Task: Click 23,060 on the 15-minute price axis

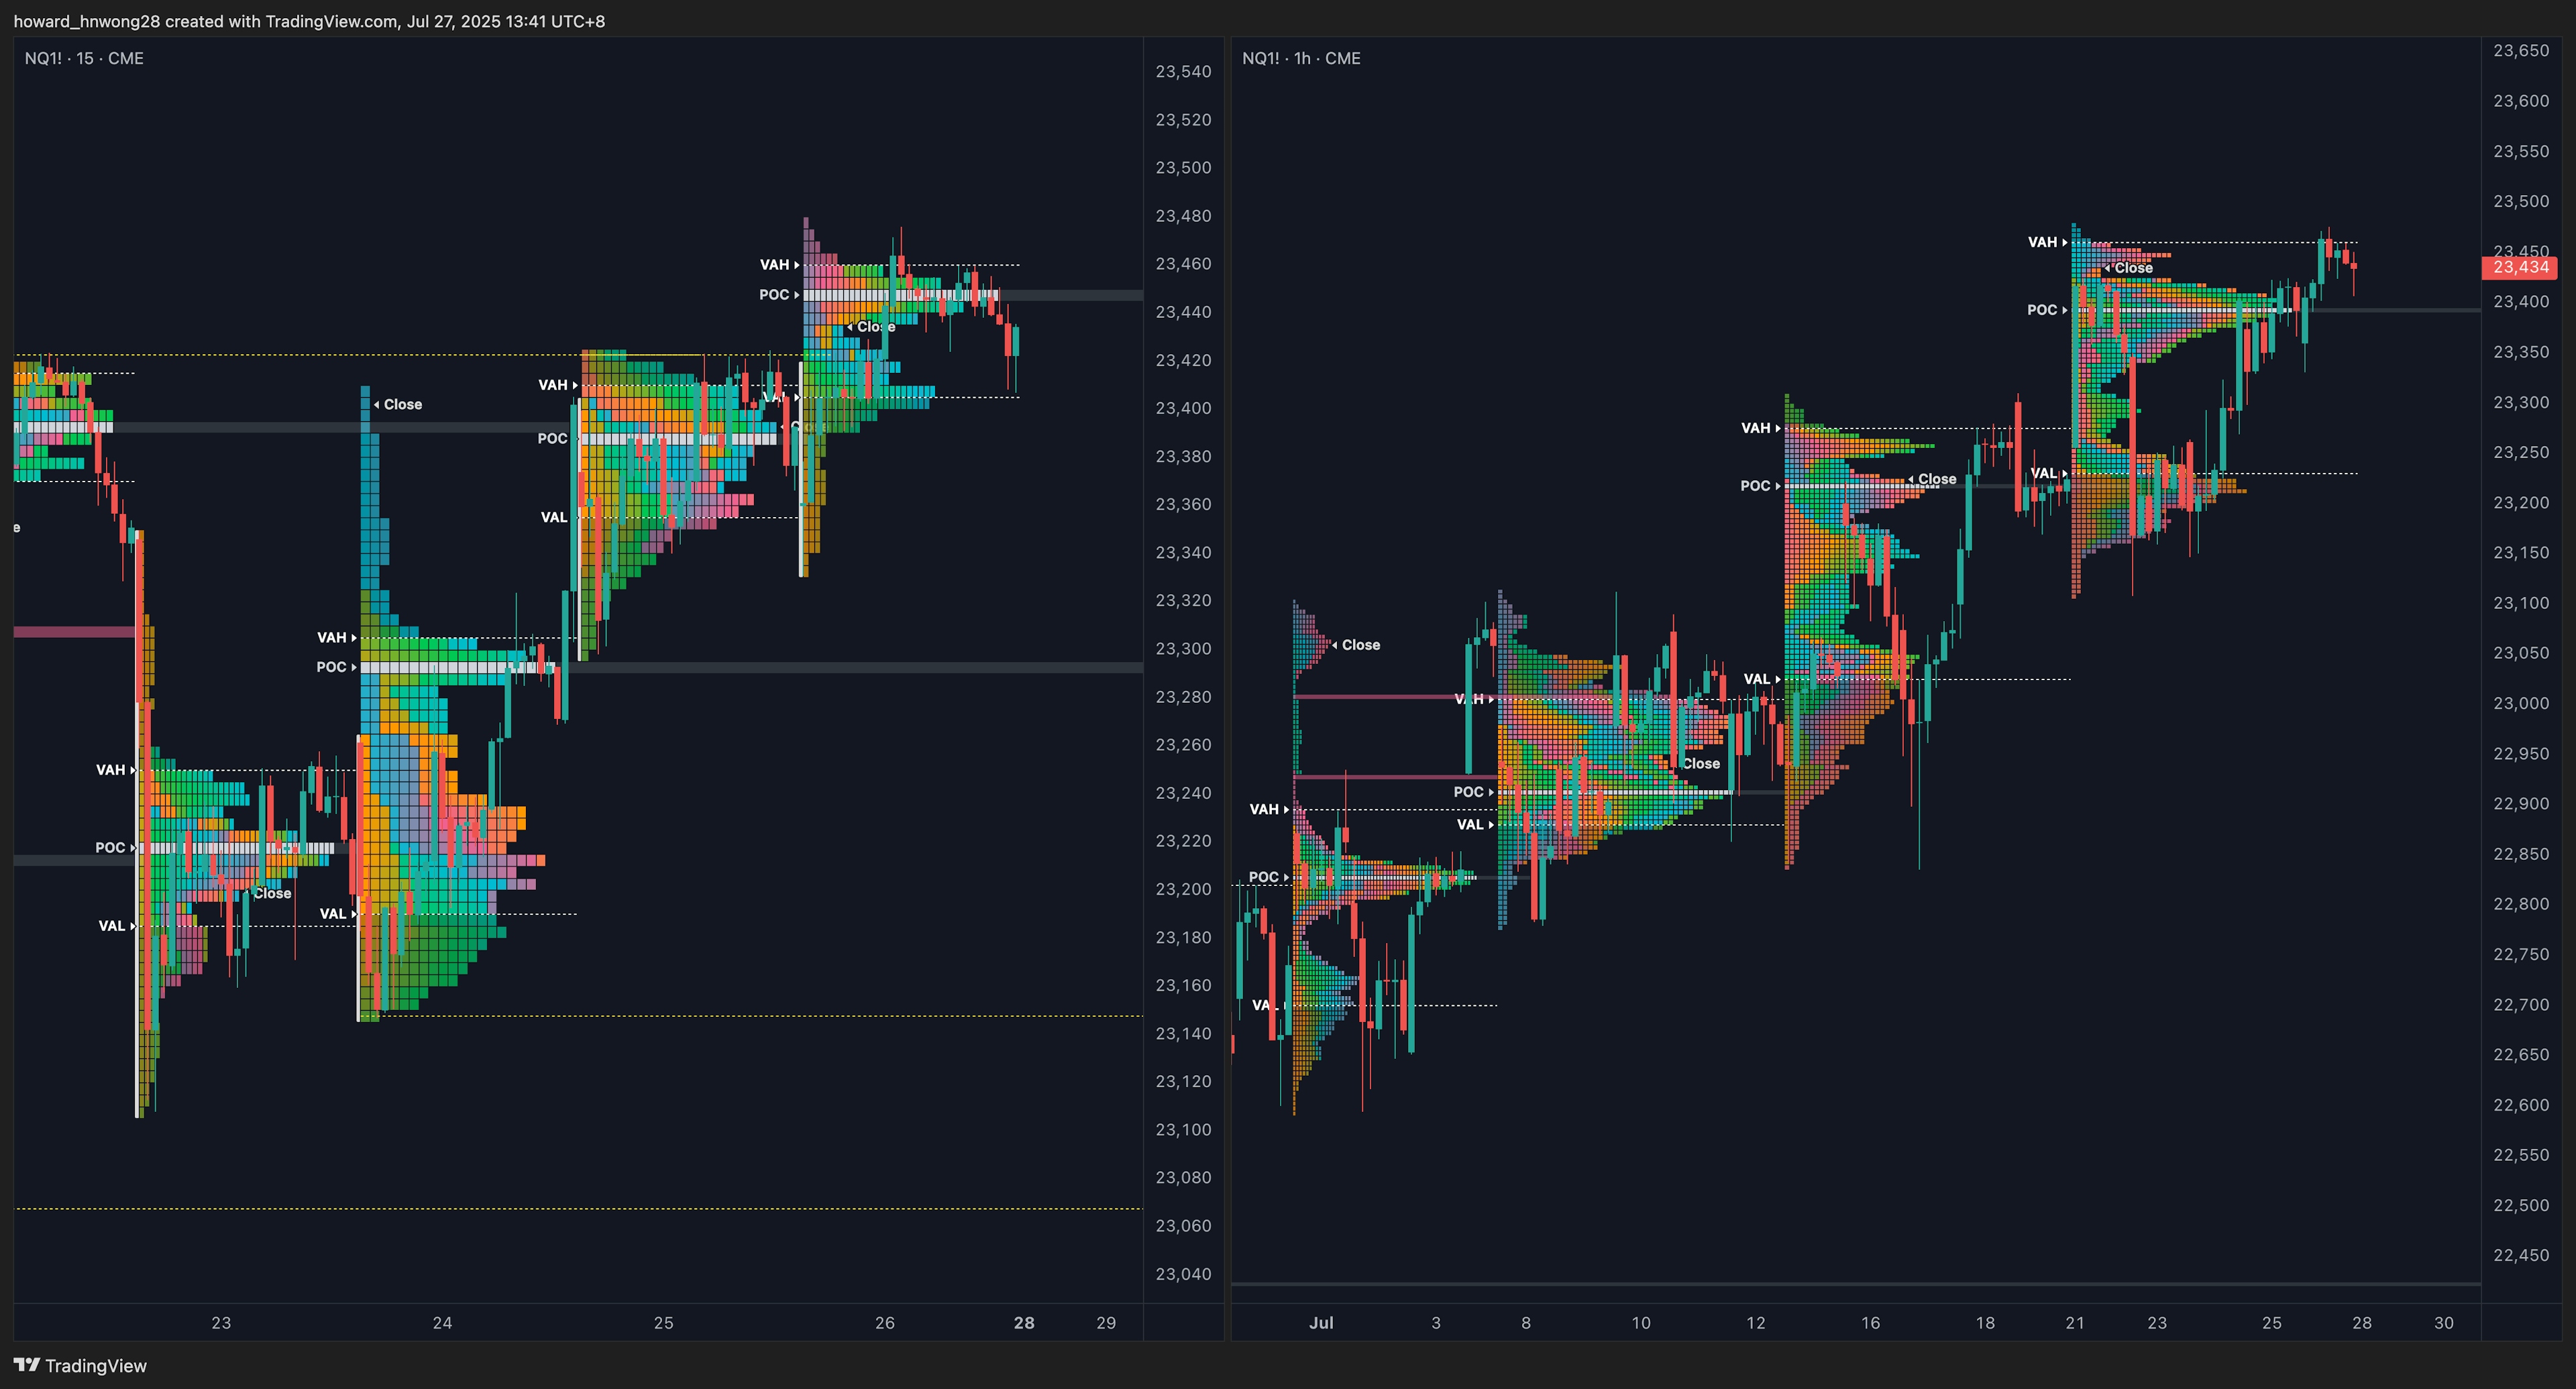Action: [x=1183, y=1225]
